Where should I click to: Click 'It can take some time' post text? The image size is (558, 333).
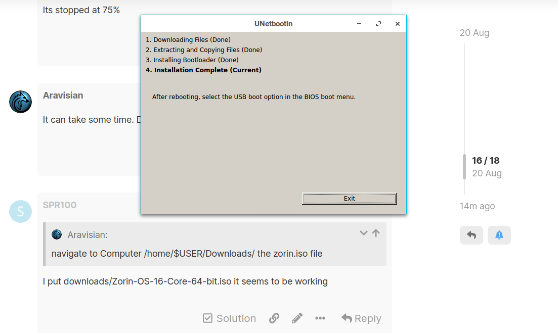pyautogui.click(x=92, y=119)
